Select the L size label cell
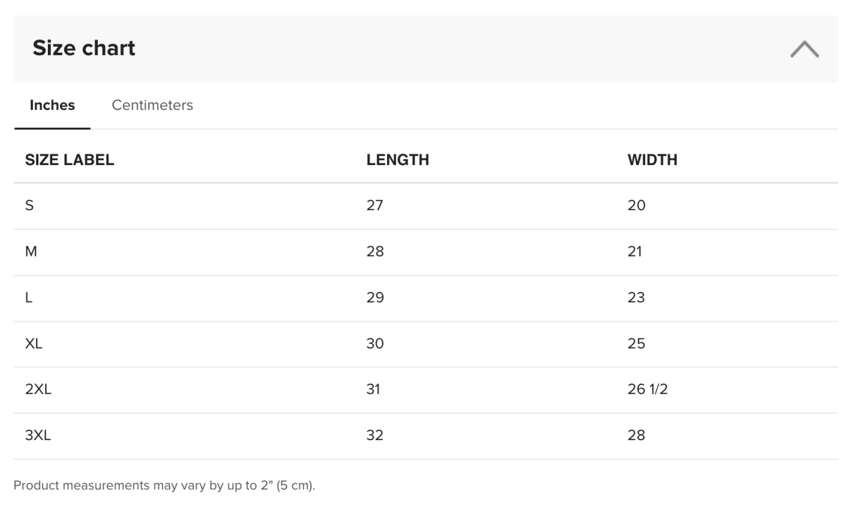846x526 pixels. (x=29, y=298)
